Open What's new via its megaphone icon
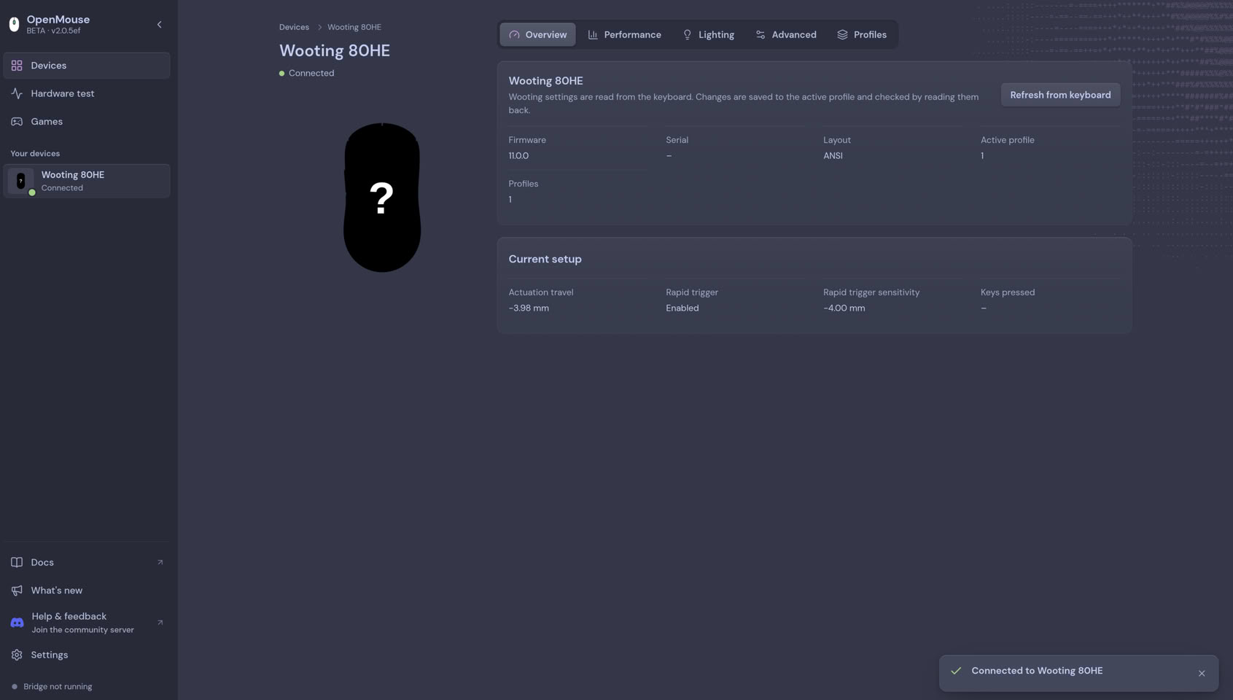 17,591
